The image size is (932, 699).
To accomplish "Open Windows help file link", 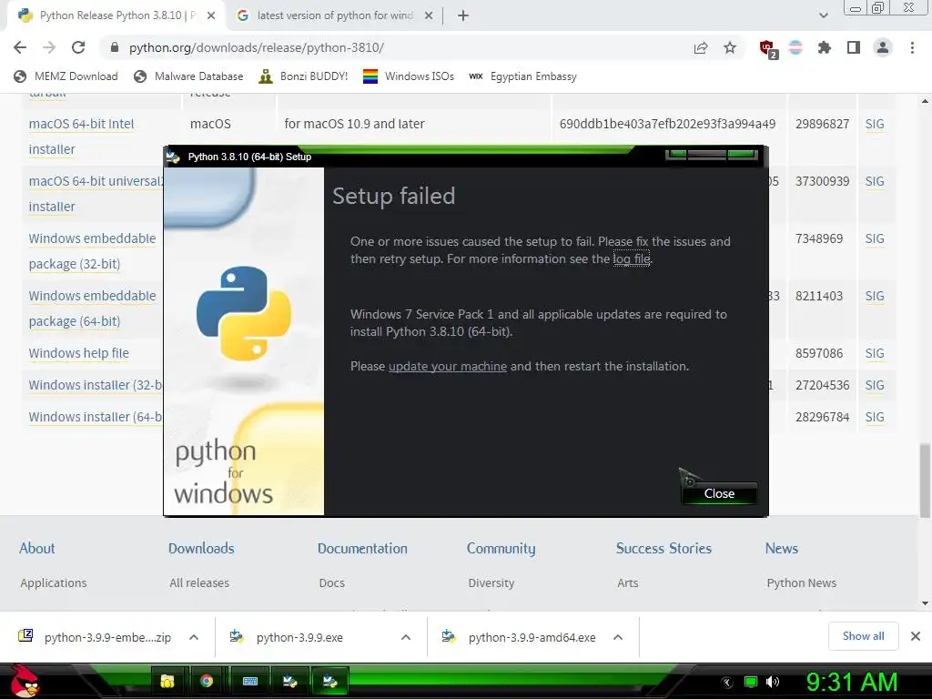I will [x=78, y=353].
